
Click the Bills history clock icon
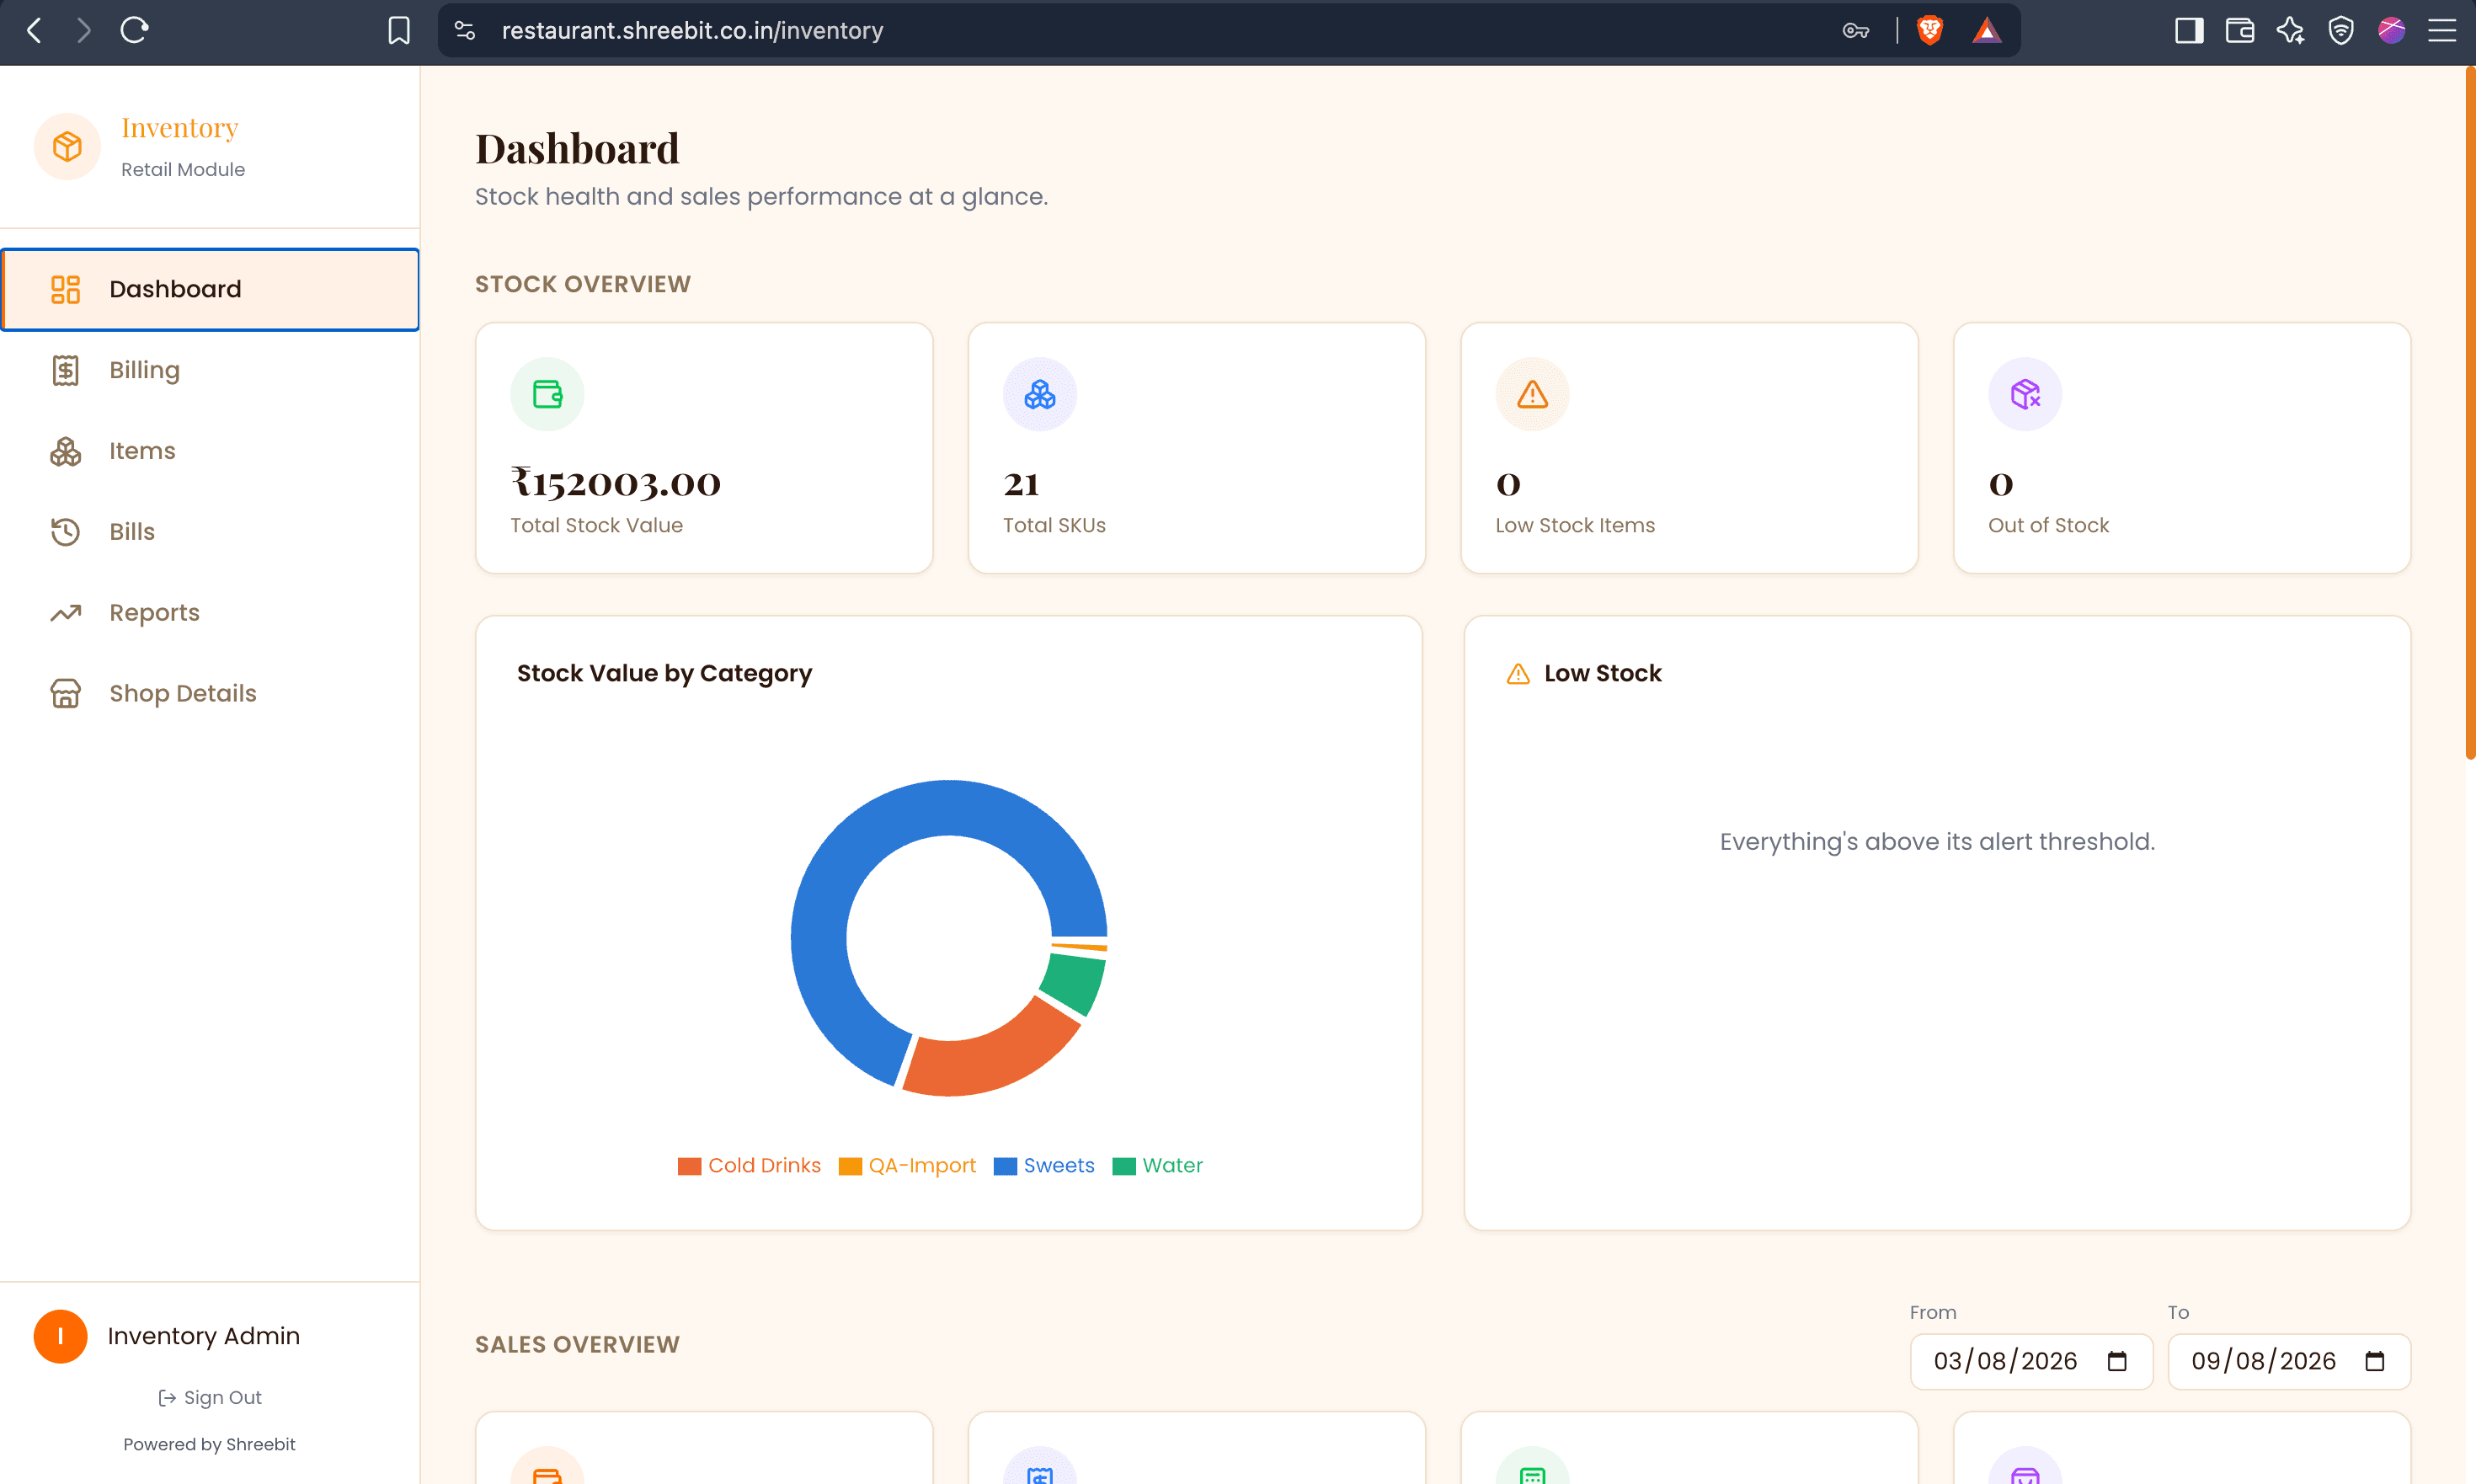[x=66, y=532]
